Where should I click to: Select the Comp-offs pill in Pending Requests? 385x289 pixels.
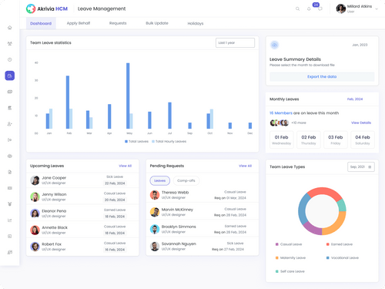pyautogui.click(x=186, y=180)
